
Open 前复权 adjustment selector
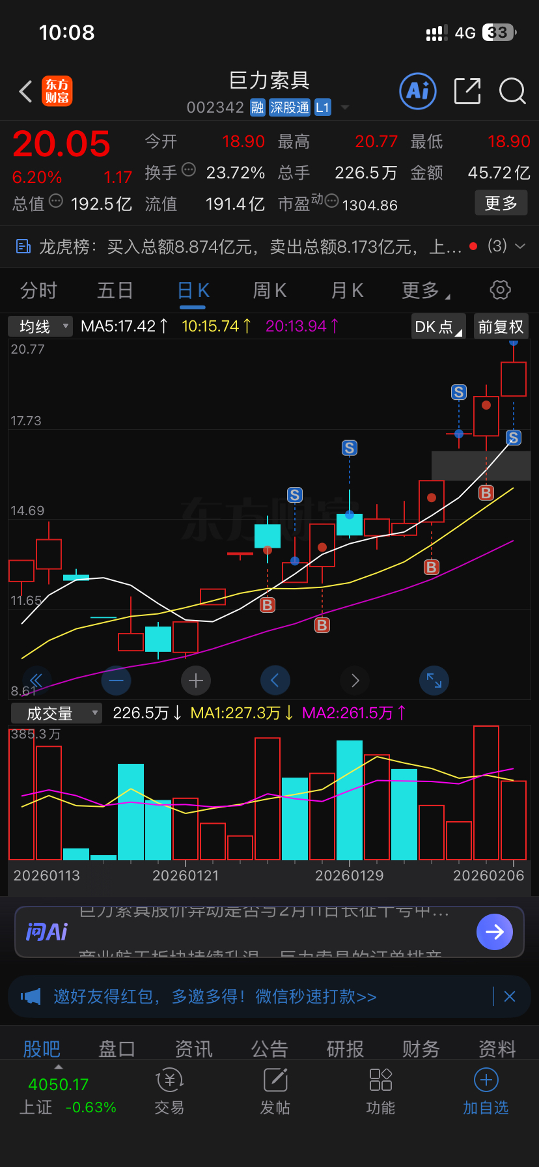pos(501,326)
